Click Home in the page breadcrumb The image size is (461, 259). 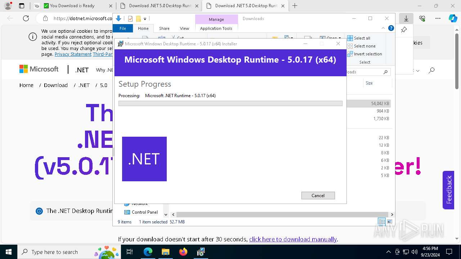(x=26, y=85)
